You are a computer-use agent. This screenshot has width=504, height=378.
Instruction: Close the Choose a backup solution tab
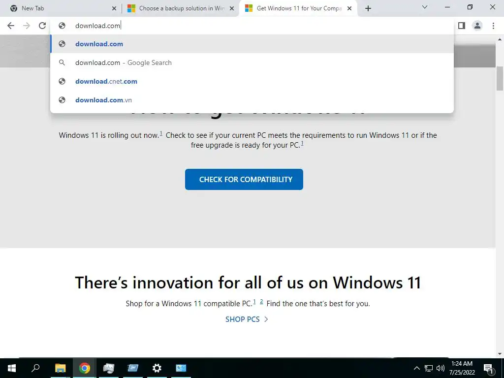coord(232,9)
